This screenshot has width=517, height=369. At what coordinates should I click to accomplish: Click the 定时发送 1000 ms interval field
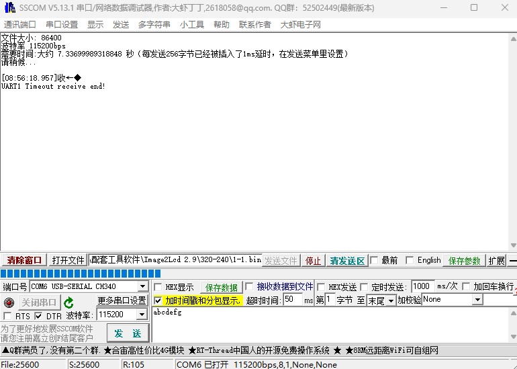click(x=423, y=286)
